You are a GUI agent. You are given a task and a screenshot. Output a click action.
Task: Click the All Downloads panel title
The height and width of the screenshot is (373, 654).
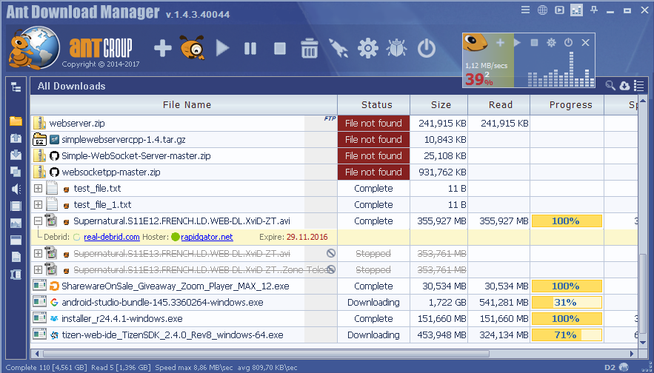[x=71, y=87]
